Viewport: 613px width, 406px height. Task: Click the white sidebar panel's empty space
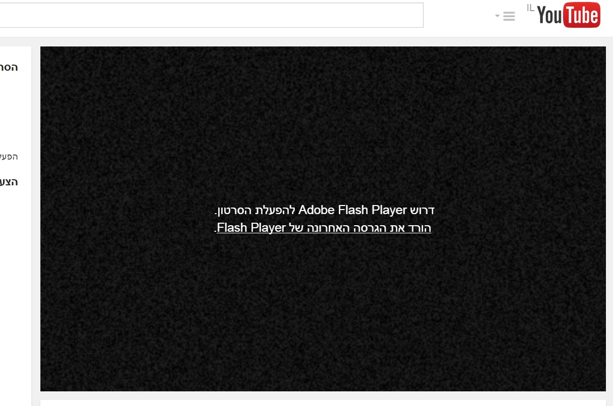(15, 278)
